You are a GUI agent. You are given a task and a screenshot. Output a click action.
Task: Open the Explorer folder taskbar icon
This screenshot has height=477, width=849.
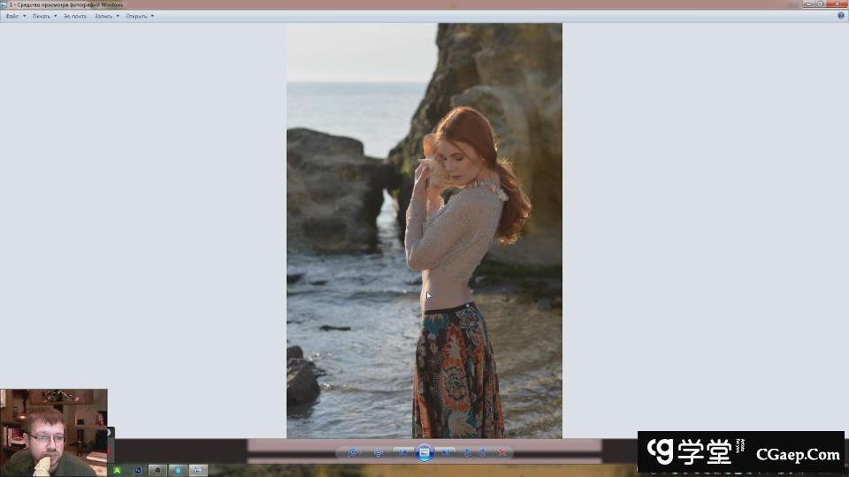tap(198, 470)
